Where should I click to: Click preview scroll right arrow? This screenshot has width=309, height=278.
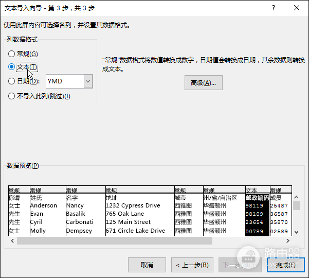(x=288, y=240)
